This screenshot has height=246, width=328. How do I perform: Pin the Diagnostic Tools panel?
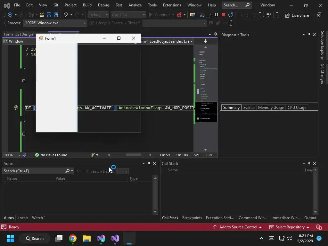309,35
